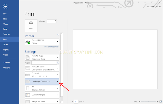The image size is (163, 104).
Task: Open the Info tab in sidebar
Action: pyautogui.click(x=5, y=14)
